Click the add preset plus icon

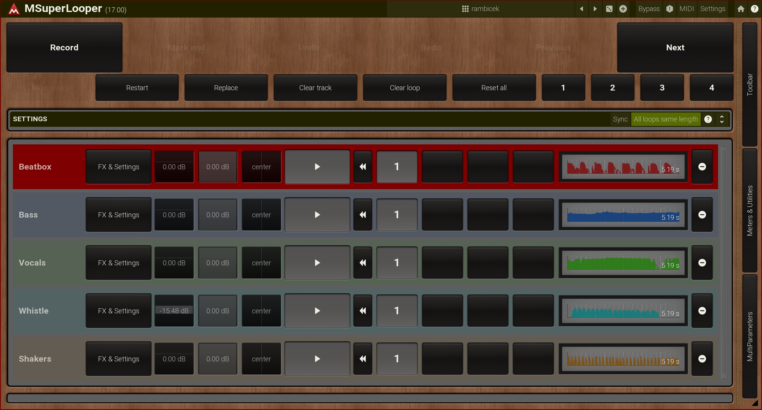click(x=623, y=9)
